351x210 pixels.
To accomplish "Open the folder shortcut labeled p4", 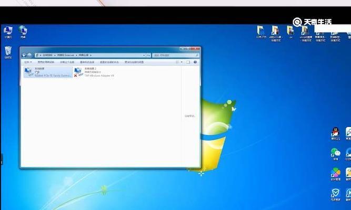I will (290, 32).
